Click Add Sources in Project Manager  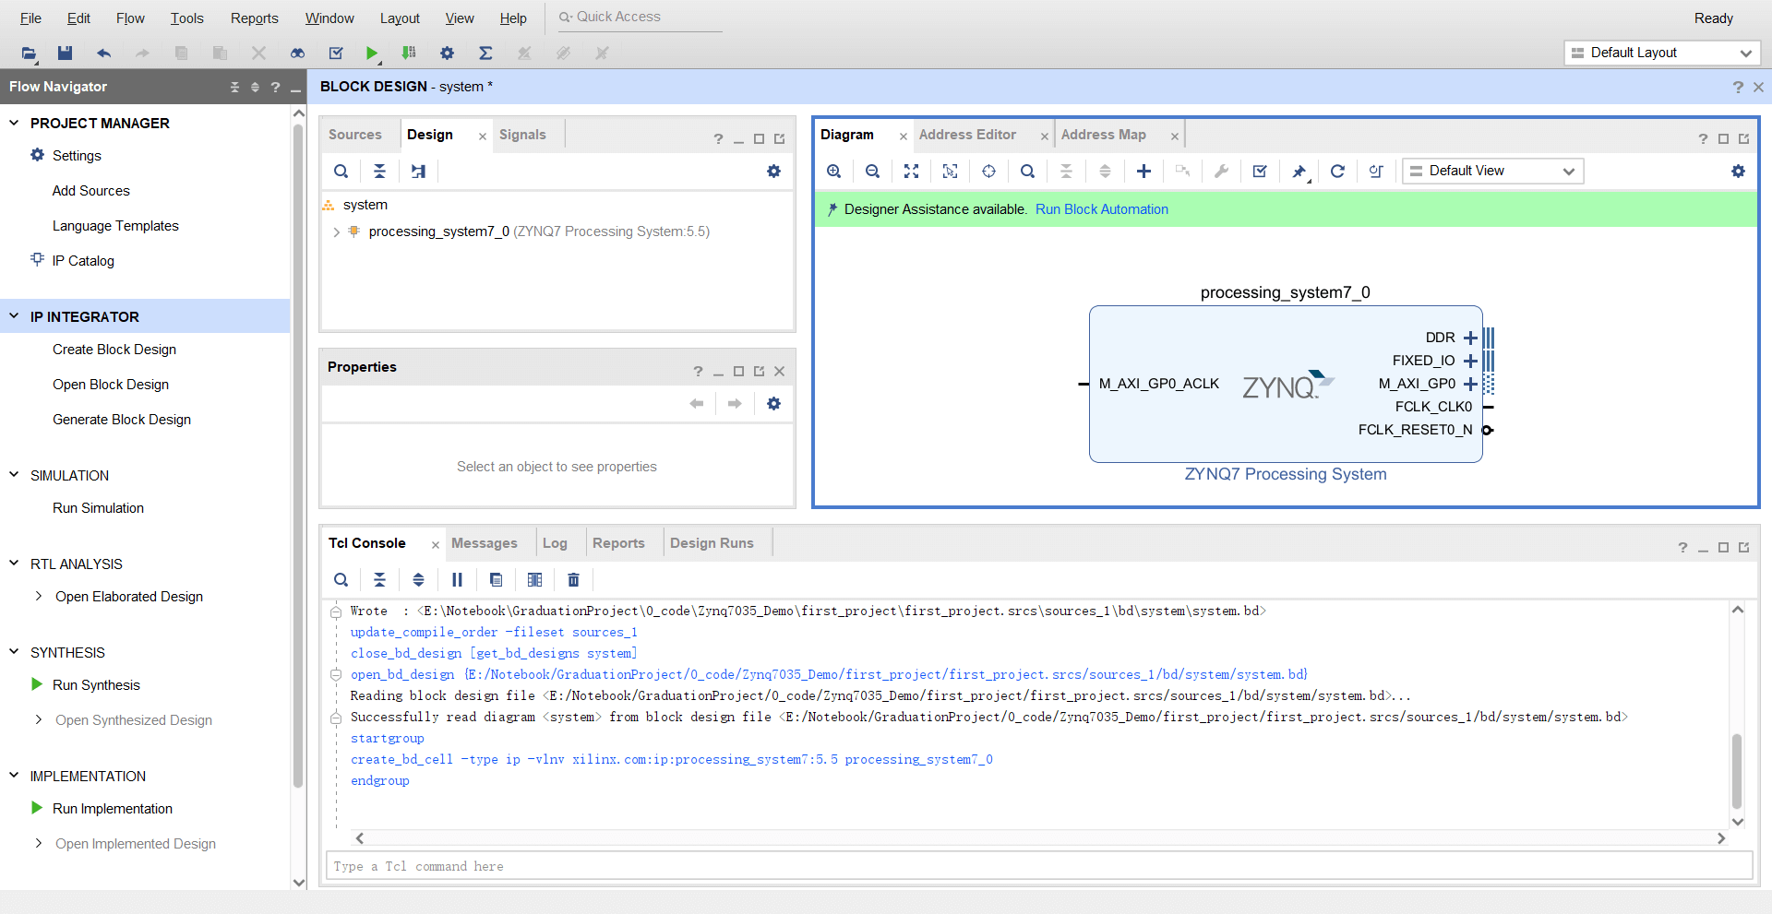(90, 191)
